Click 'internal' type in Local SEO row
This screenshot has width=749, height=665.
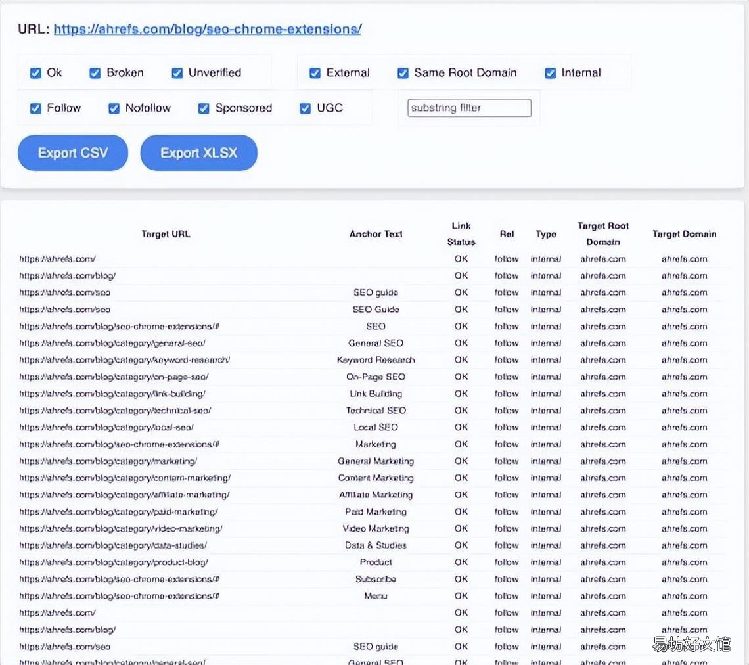[x=546, y=428]
